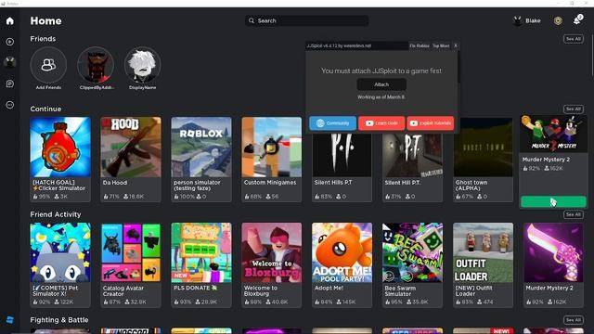The height and width of the screenshot is (334, 594).
Task: Click the Friend Activity section title
Action: [x=56, y=214]
